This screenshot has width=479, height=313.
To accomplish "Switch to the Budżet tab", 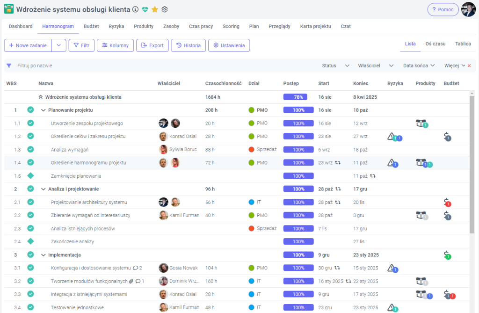I will pyautogui.click(x=91, y=27).
